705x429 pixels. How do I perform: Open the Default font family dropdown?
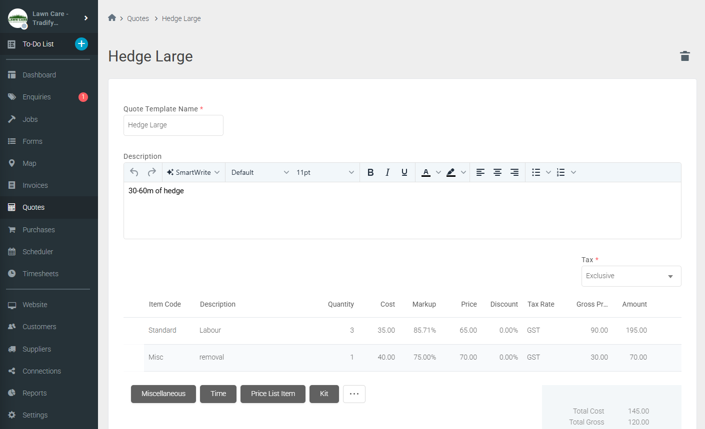(x=260, y=172)
